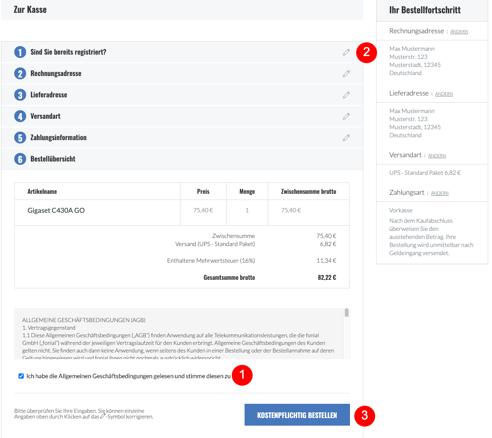492x438 pixels.
Task: Expand the Rechnungsadresse checkout step
Action: [x=182, y=74]
